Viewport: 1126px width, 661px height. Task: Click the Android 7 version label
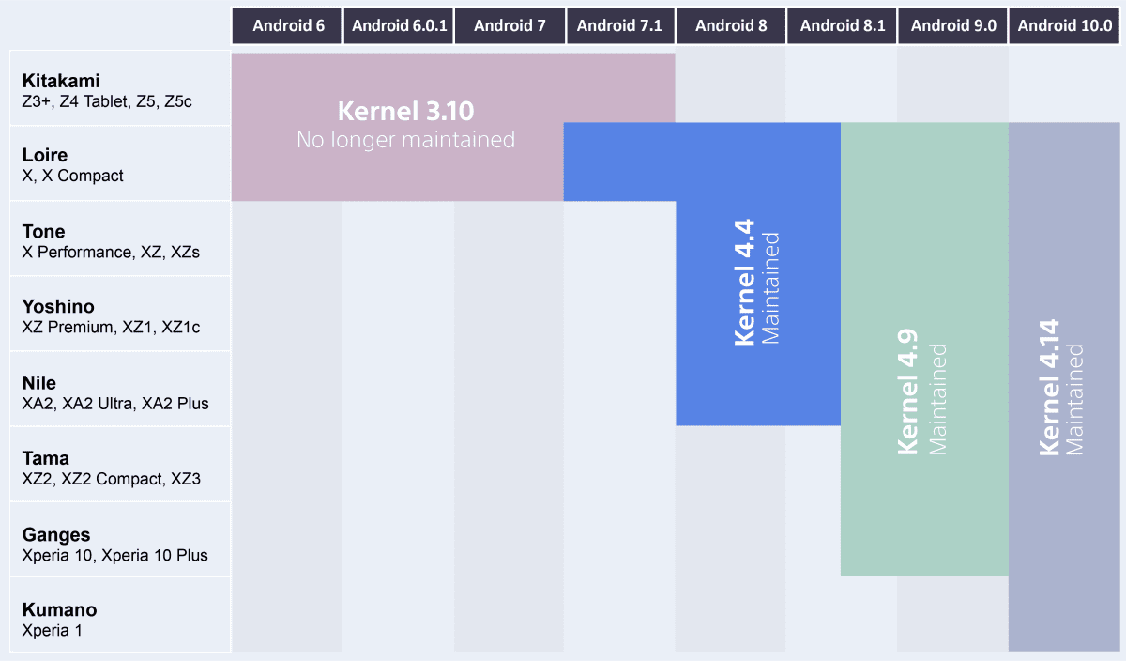pyautogui.click(x=510, y=25)
